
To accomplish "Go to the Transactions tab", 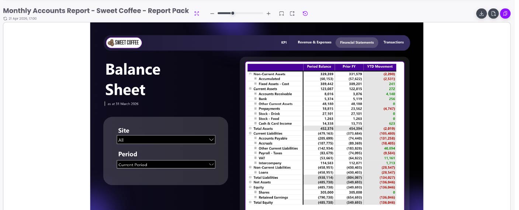I will [x=394, y=43].
